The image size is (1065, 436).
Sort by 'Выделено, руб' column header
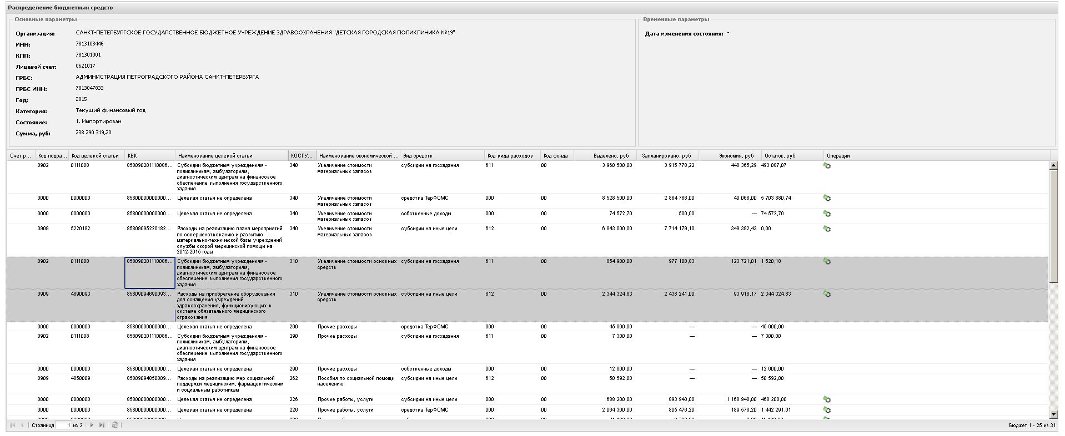[x=605, y=156]
